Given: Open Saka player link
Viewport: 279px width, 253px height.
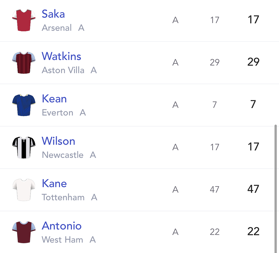Looking at the screenshot, I should pos(53,14).
